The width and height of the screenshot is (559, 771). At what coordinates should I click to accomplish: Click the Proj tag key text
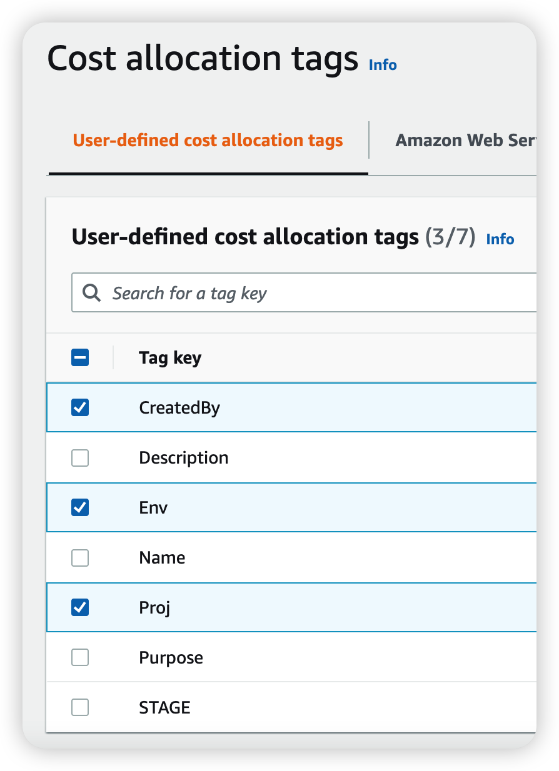[154, 607]
